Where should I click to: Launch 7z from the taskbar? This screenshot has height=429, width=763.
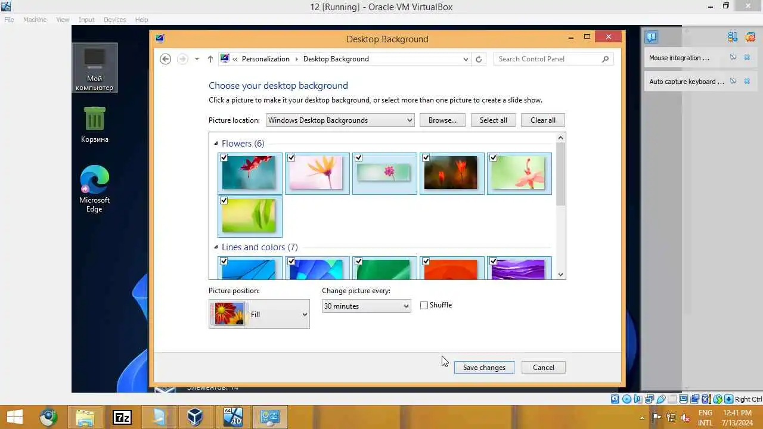(122, 416)
